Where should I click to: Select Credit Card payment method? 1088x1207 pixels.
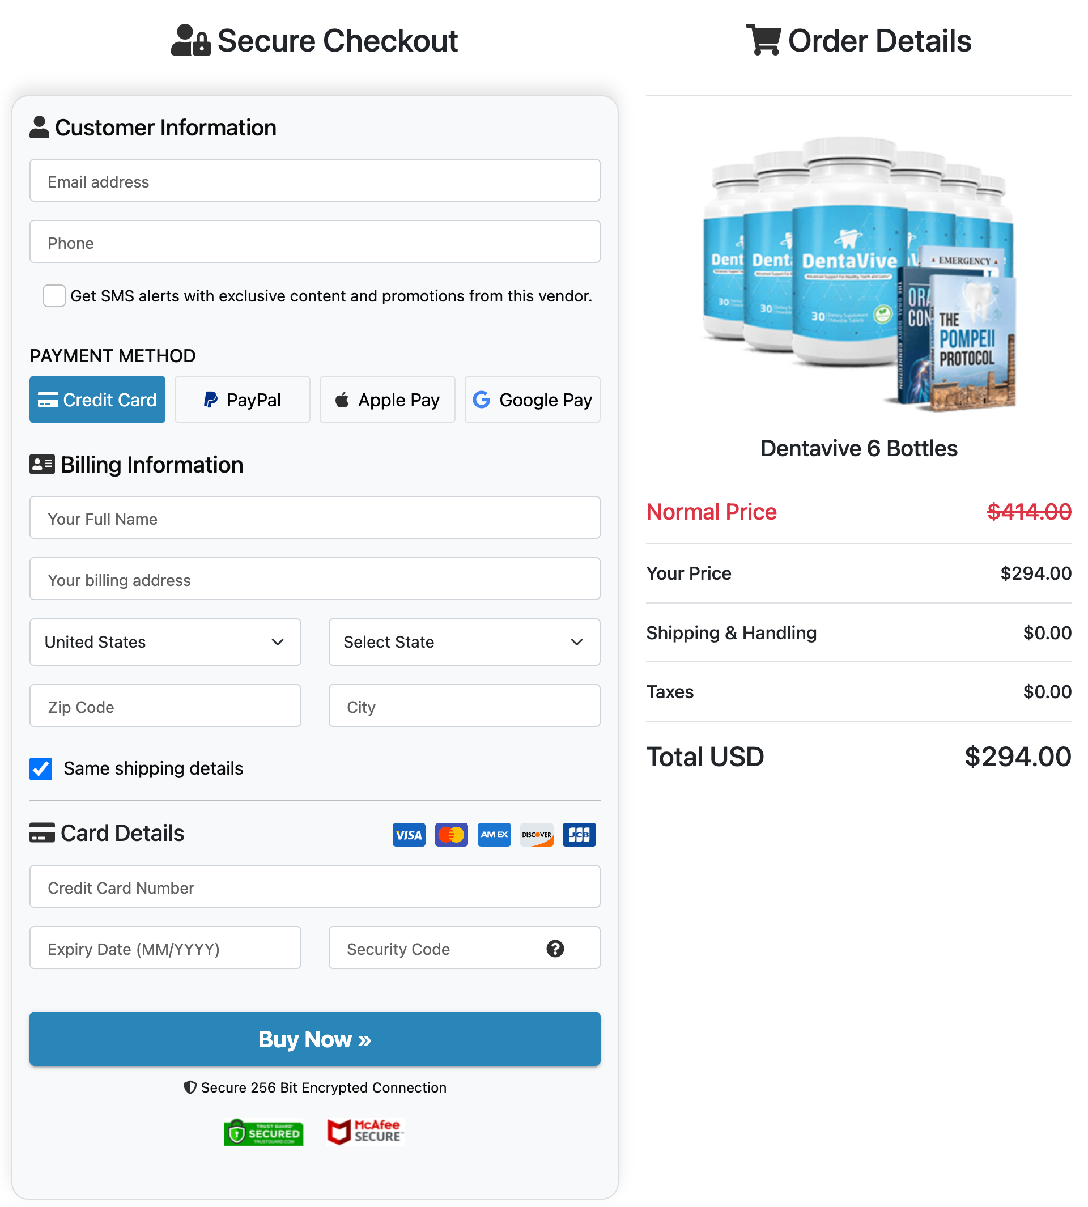[x=97, y=399]
